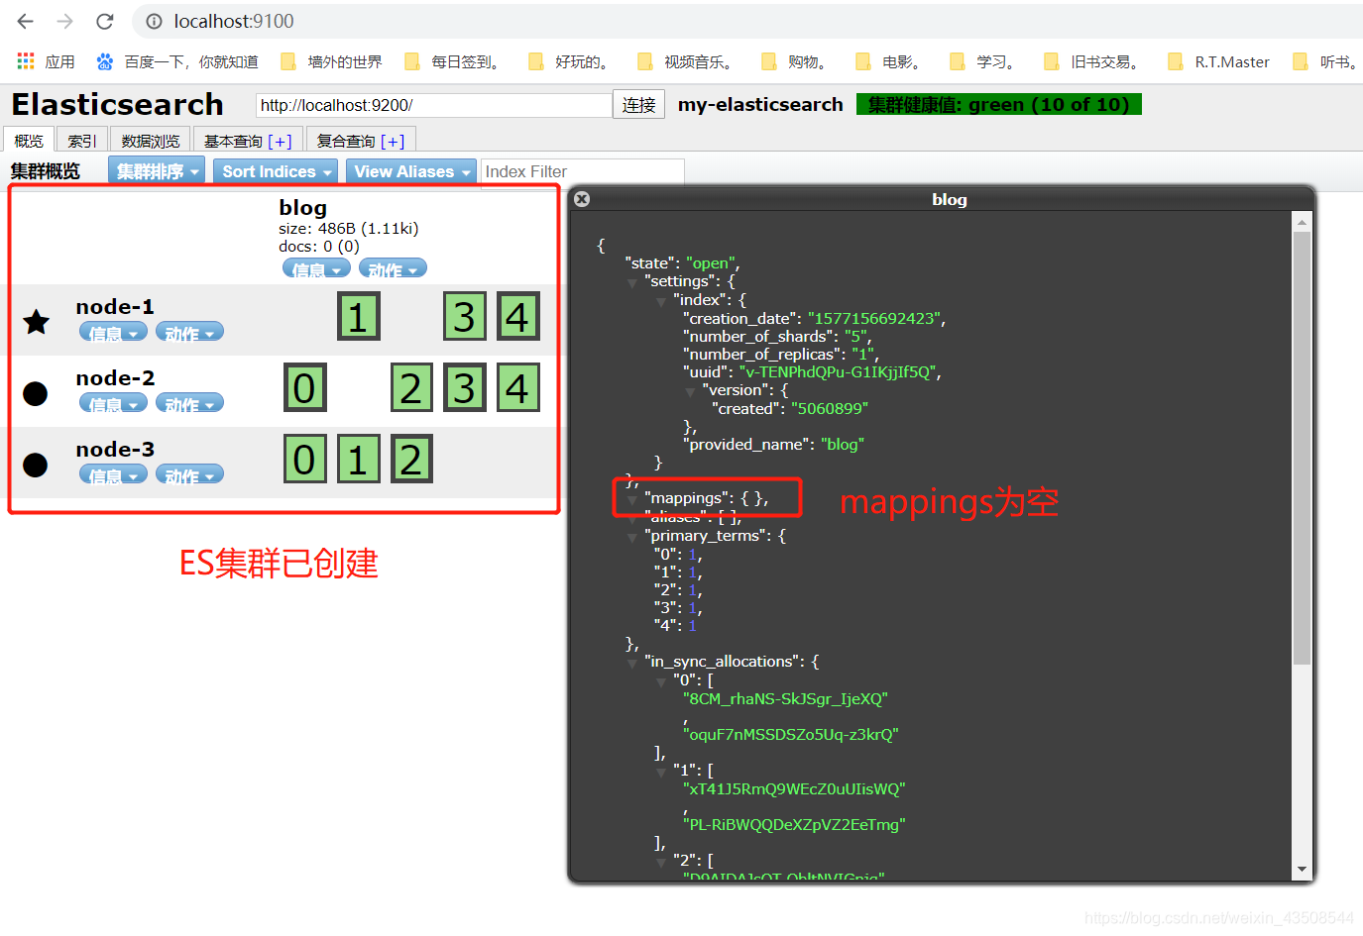Click the browser back arrow
Image resolution: width=1363 pixels, height=936 pixels.
[x=26, y=21]
